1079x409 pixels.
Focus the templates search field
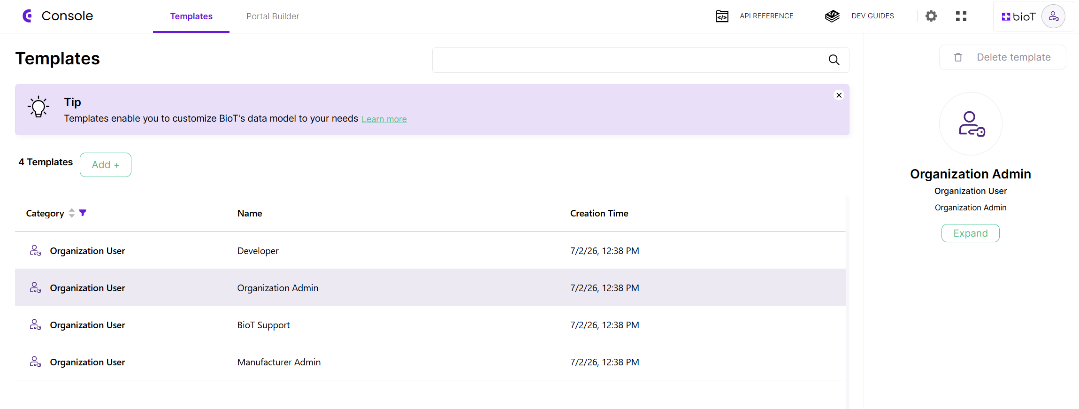[641, 60]
